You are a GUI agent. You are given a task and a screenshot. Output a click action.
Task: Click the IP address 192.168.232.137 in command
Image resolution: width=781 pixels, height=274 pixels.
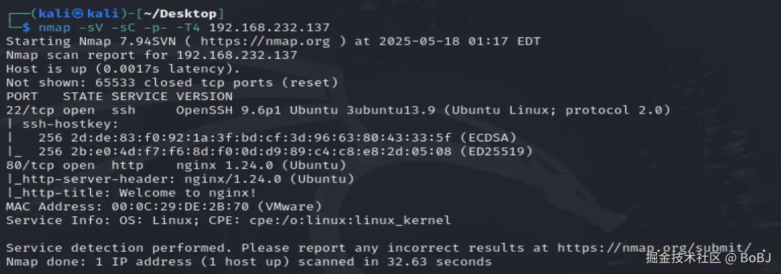click(x=269, y=27)
